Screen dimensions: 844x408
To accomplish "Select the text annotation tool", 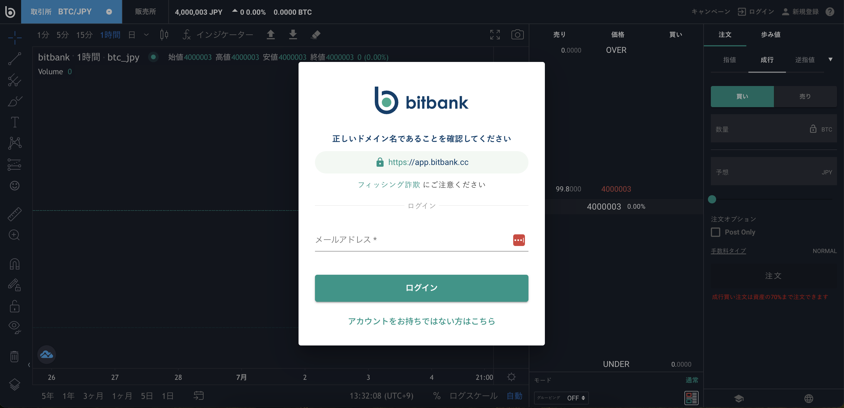I will point(15,122).
